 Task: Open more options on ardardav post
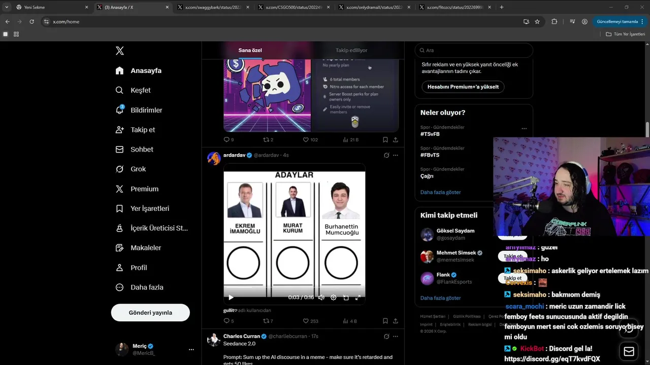(x=396, y=155)
